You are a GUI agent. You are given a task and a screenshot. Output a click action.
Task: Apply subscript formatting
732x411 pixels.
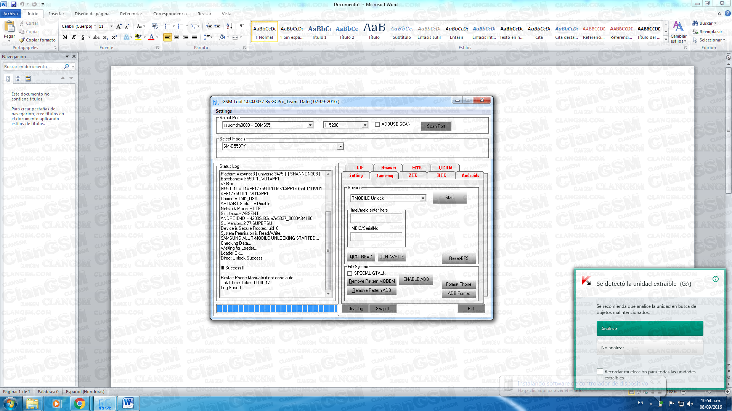pyautogui.click(x=106, y=37)
